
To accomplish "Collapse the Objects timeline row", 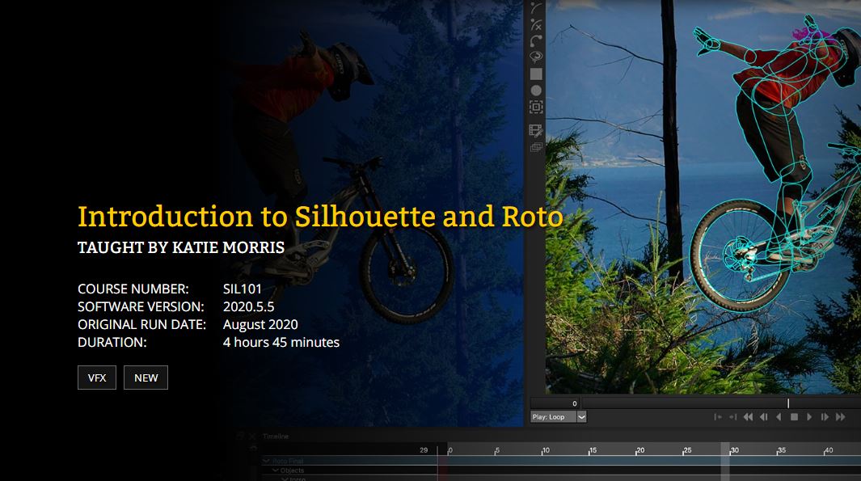I will (276, 470).
